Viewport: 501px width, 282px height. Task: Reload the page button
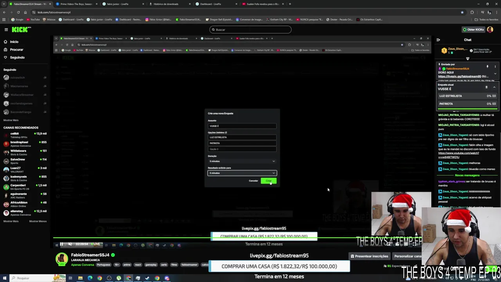click(18, 12)
